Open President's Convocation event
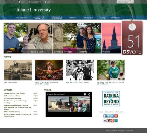Screen dimensions: 147x133 (12, 98)
